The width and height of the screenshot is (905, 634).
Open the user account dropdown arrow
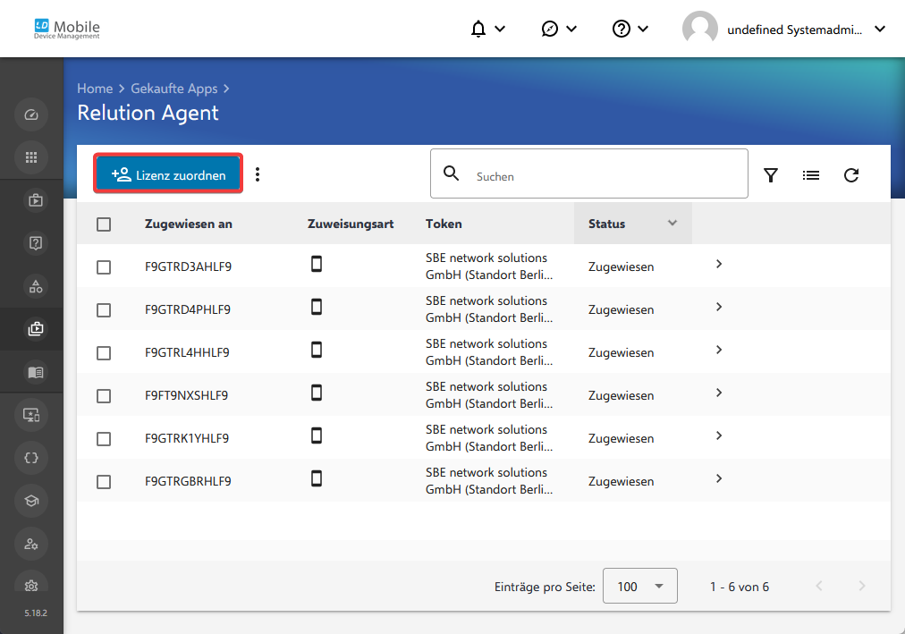coord(880,29)
